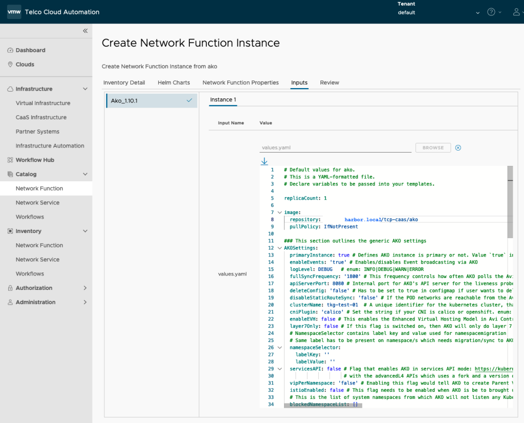Collapse the Infrastructure sidebar group

point(85,89)
